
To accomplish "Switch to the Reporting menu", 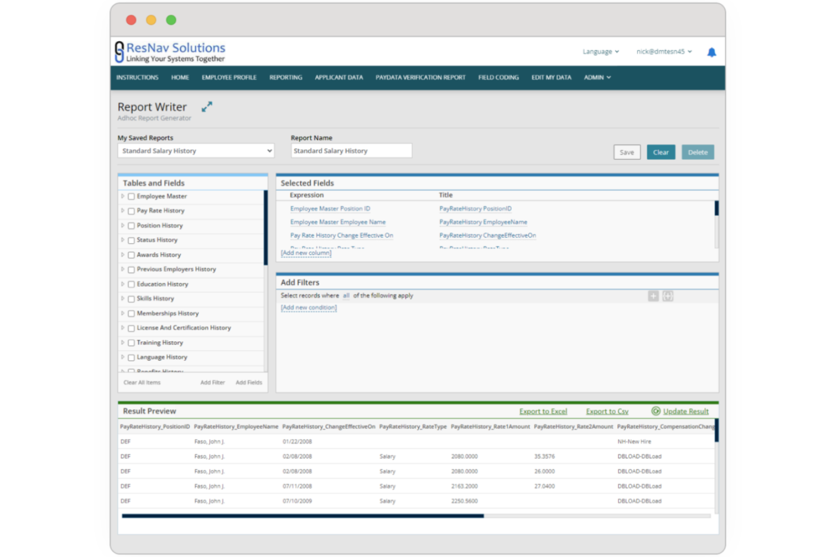I will [285, 77].
